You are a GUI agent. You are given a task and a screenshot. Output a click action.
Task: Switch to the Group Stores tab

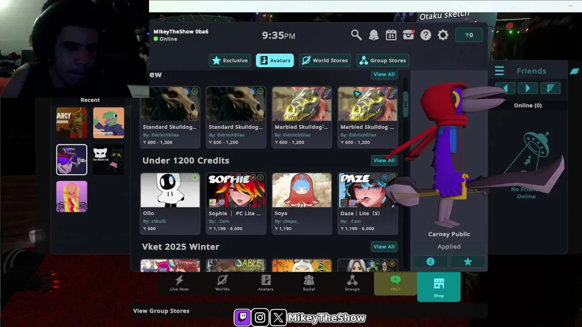pos(383,60)
